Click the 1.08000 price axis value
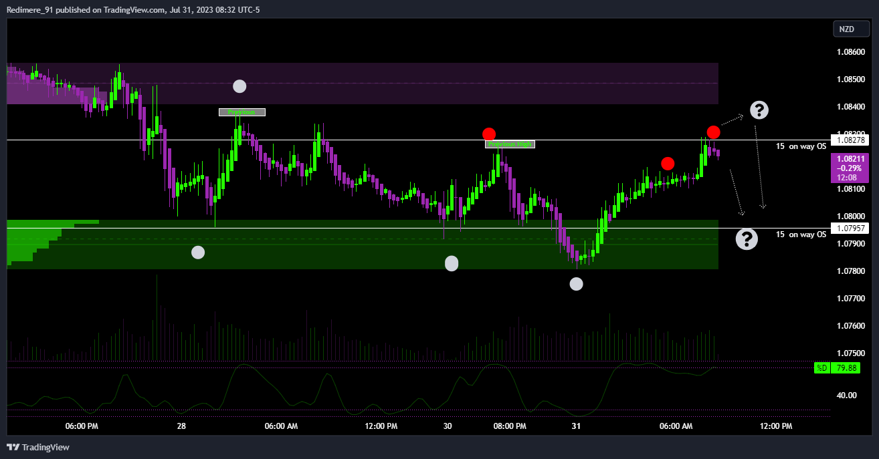This screenshot has height=459, width=879. (850, 216)
